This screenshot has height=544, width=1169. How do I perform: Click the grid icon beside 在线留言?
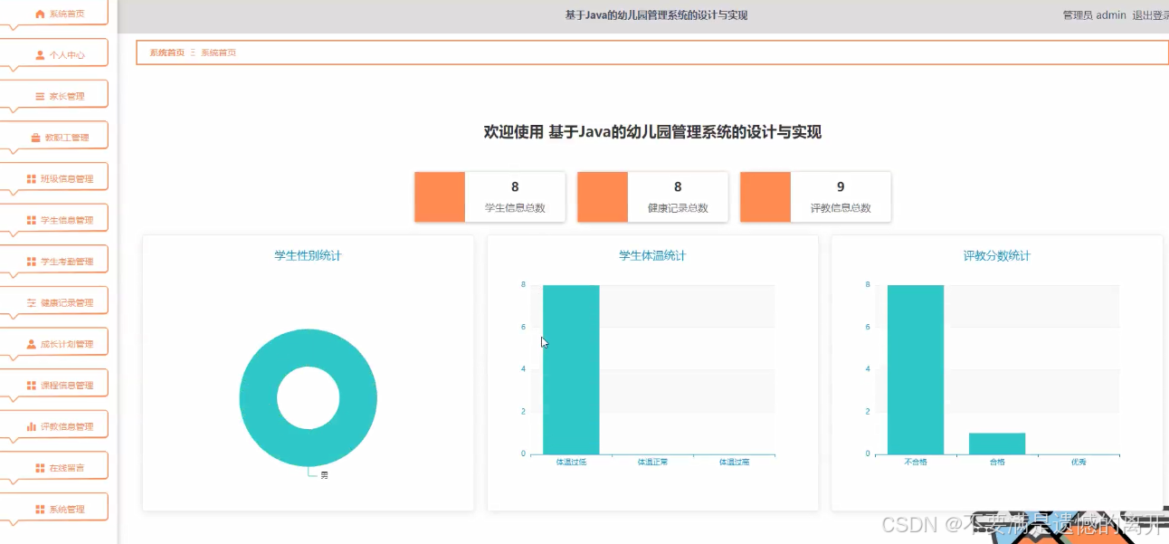click(x=40, y=468)
